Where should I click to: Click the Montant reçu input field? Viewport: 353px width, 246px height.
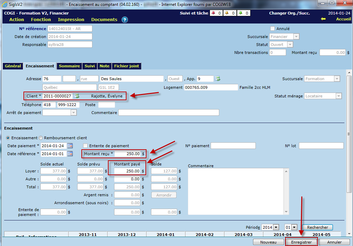coord(128,153)
